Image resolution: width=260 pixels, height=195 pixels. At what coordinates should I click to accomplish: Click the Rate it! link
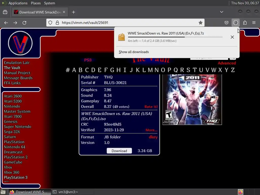click(151, 107)
